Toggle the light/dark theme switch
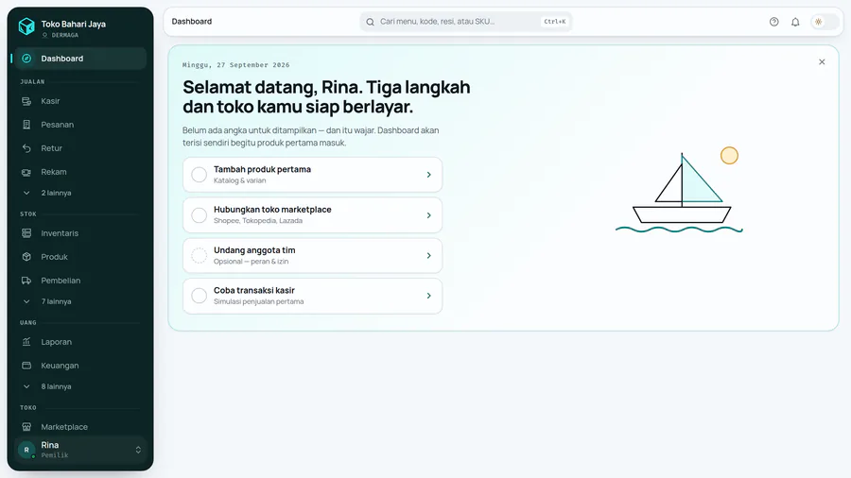 click(x=825, y=22)
